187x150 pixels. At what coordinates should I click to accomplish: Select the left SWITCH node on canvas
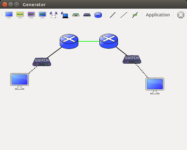pyautogui.click(x=42, y=62)
